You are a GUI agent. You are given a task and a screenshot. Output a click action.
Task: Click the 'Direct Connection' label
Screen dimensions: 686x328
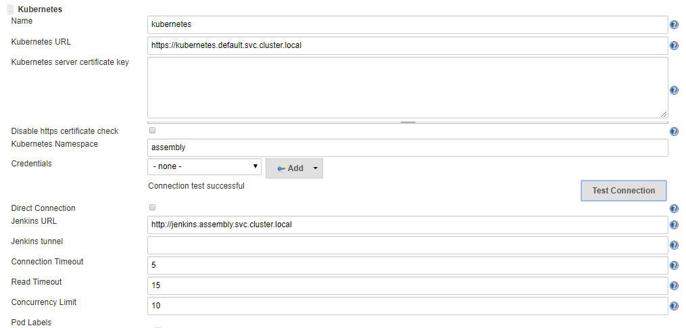[x=43, y=208]
